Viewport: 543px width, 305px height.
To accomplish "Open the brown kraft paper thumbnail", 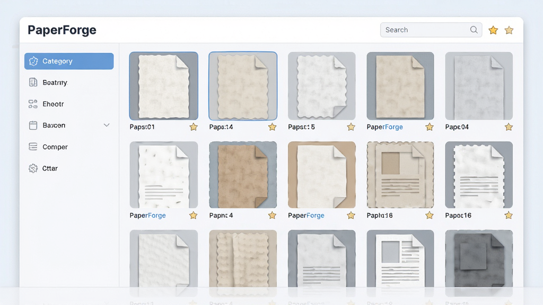I will (243, 175).
